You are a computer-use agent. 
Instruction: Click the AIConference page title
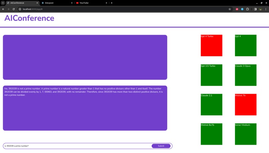click(x=29, y=18)
